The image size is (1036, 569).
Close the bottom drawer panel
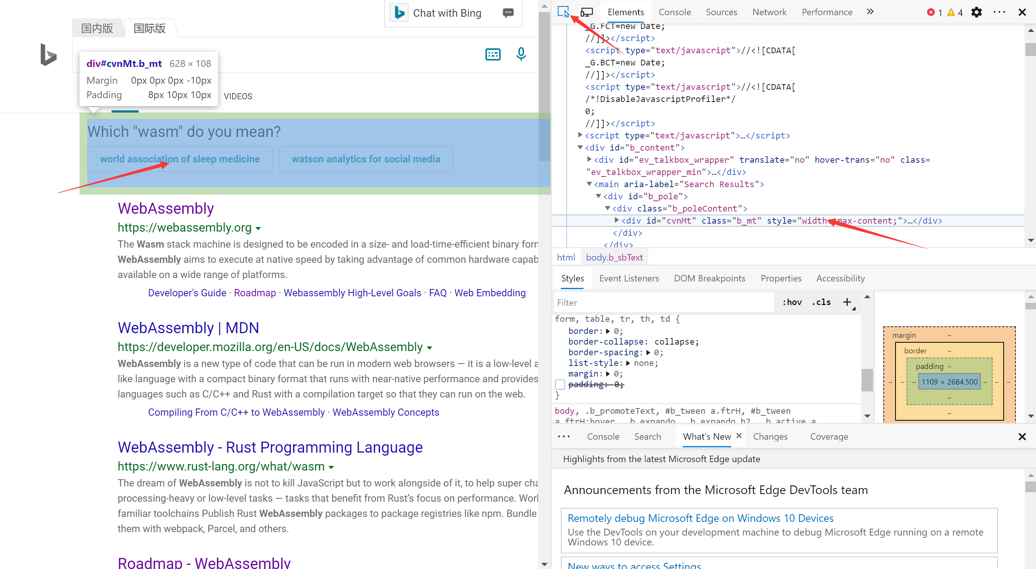pyautogui.click(x=1022, y=436)
